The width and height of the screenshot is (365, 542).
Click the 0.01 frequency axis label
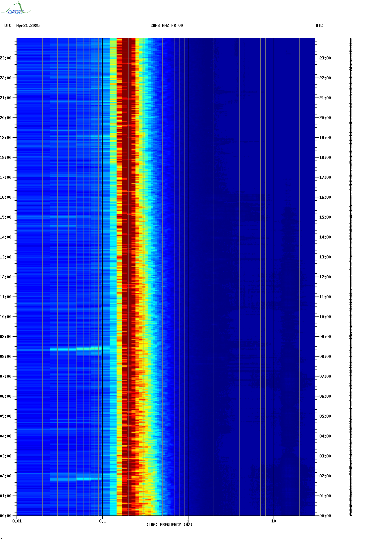click(17, 521)
